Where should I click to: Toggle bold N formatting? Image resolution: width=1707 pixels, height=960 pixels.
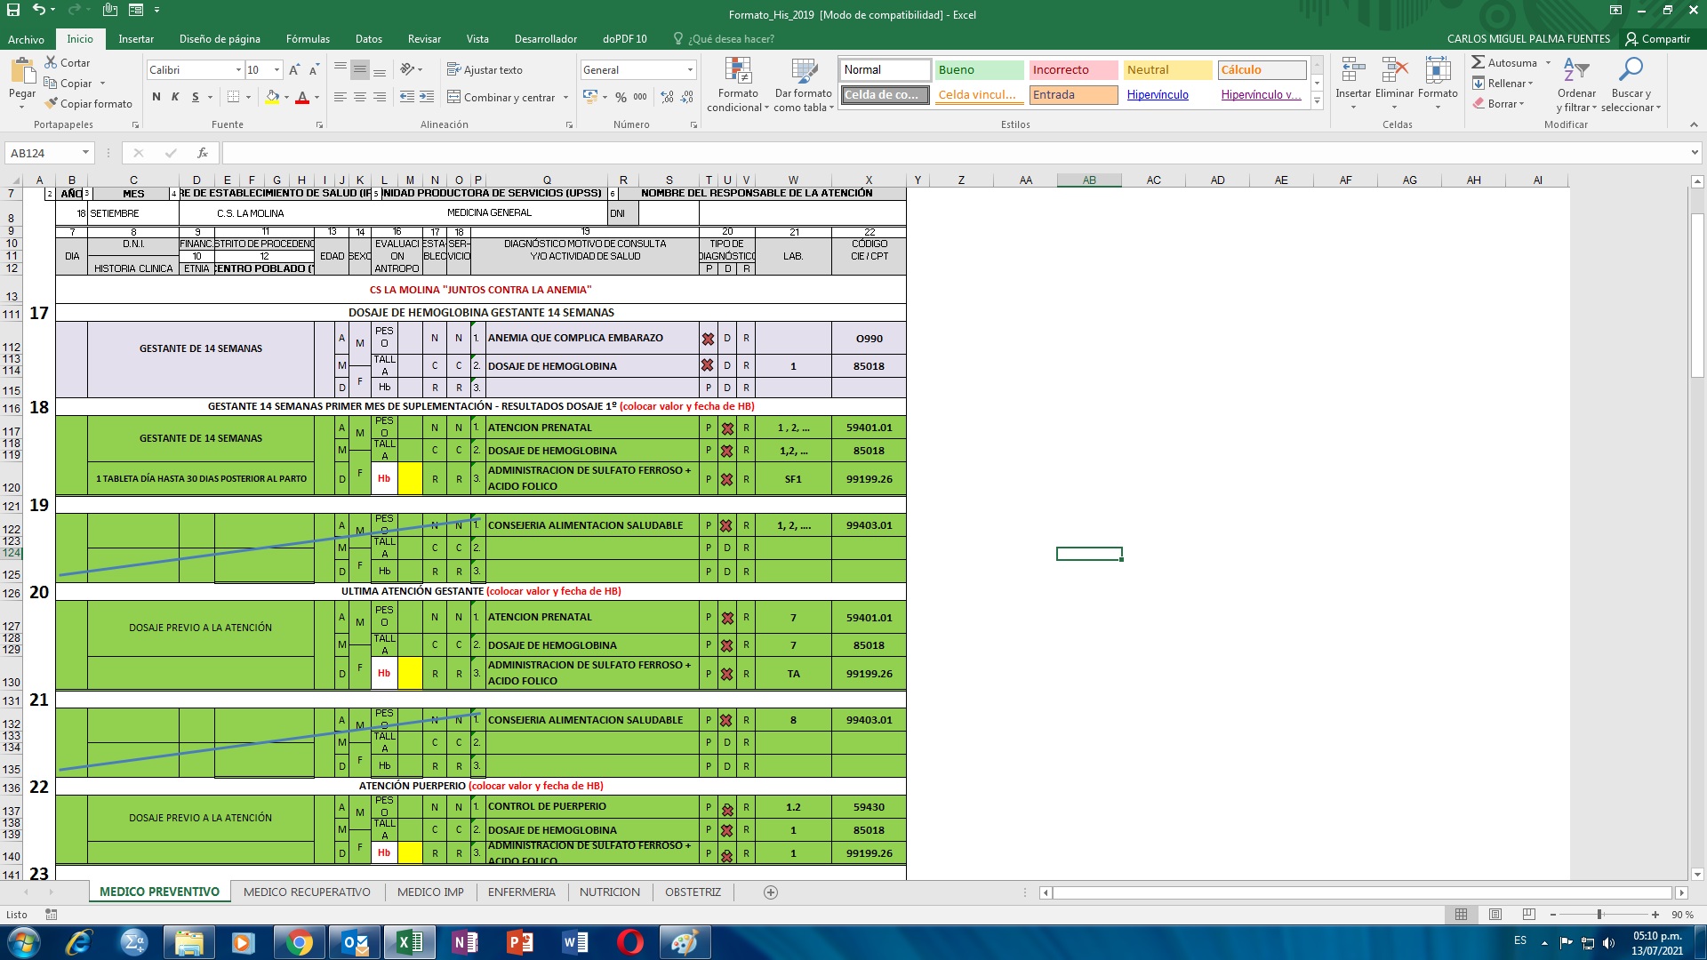click(156, 97)
